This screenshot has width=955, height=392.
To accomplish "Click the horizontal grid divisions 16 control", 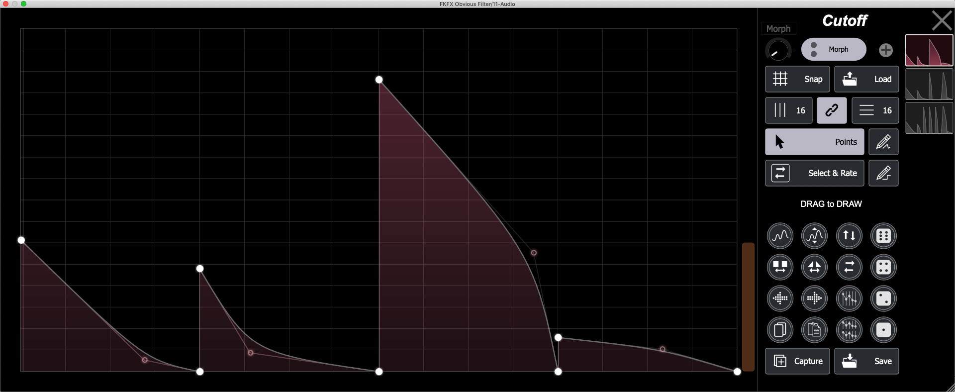I will [x=875, y=110].
